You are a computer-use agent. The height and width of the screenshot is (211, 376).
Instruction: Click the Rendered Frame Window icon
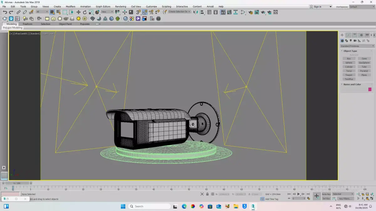257,12
